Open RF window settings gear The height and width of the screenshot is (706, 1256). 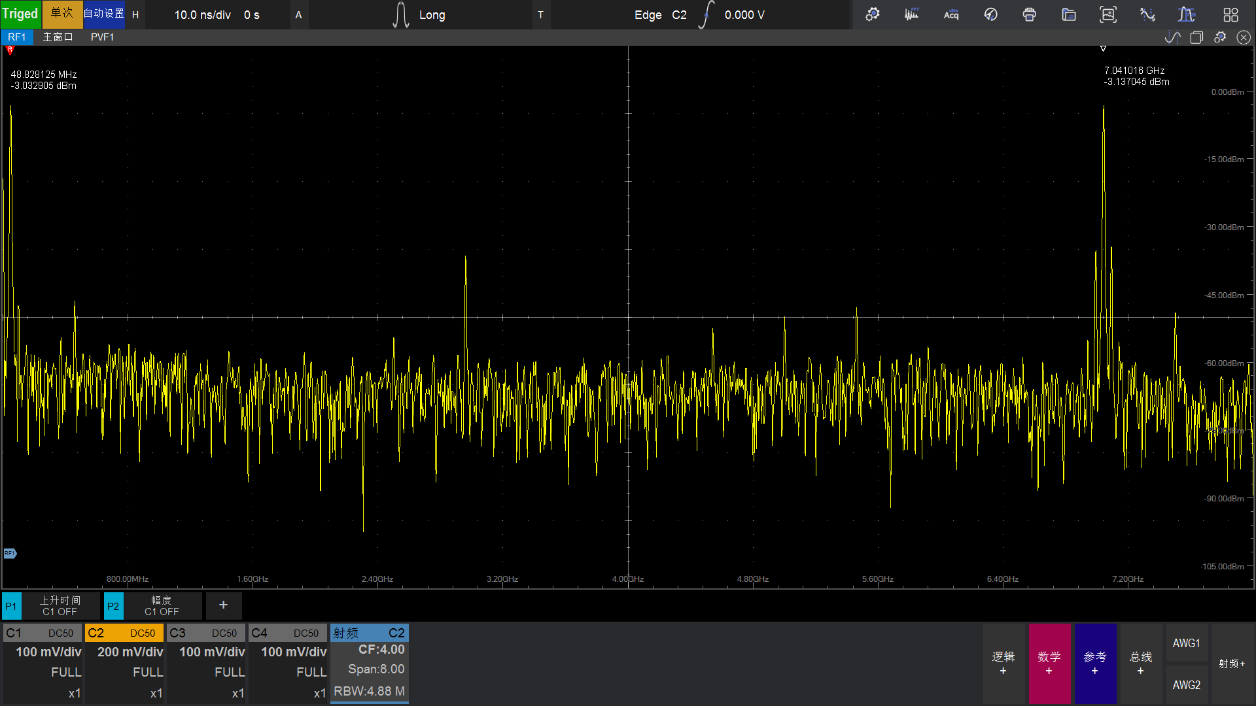click(1220, 37)
